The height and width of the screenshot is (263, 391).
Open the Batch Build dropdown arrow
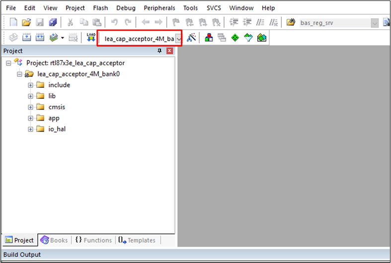tap(62, 38)
